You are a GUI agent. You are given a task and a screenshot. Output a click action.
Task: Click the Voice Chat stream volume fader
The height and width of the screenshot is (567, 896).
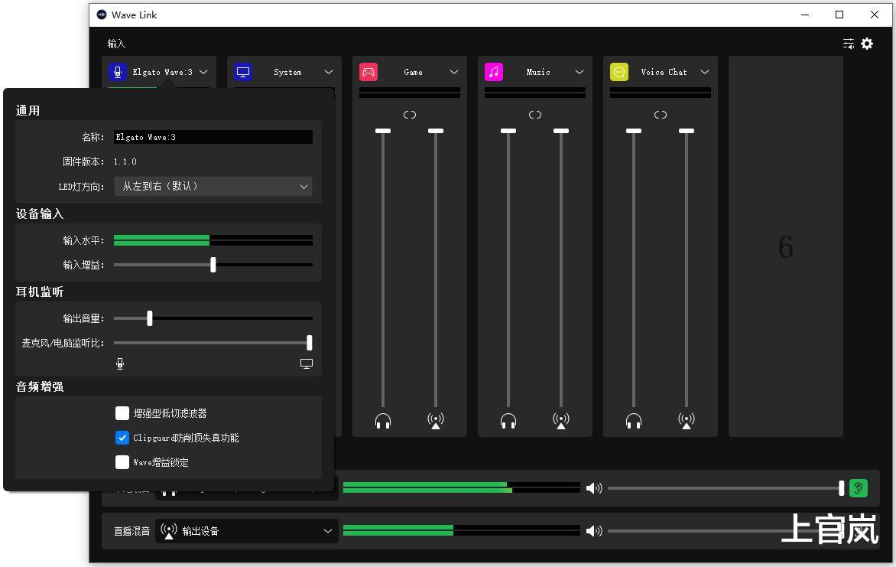click(x=687, y=131)
